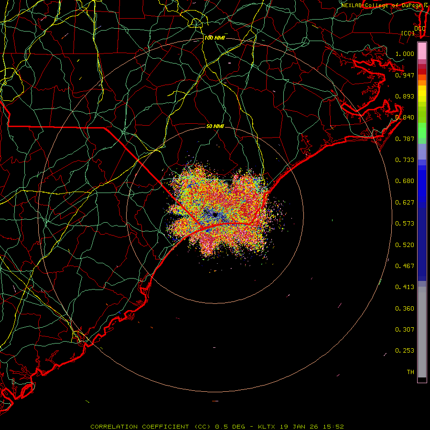Click the 0.787 color scale value
Screen dimensions: 430x430
[405, 139]
